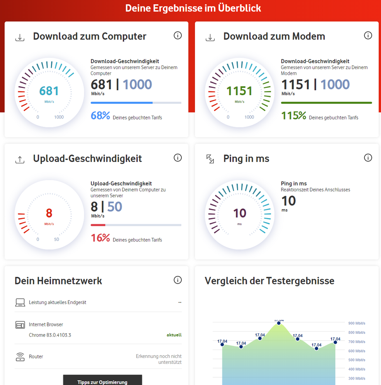Screen dimensions: 381x385
Task: Click ping arrows icon beside Ping in ms
Action: tap(210, 159)
